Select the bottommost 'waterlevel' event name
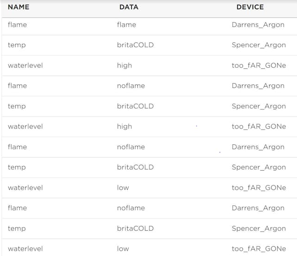The height and width of the screenshot is (256, 297). pos(25,249)
